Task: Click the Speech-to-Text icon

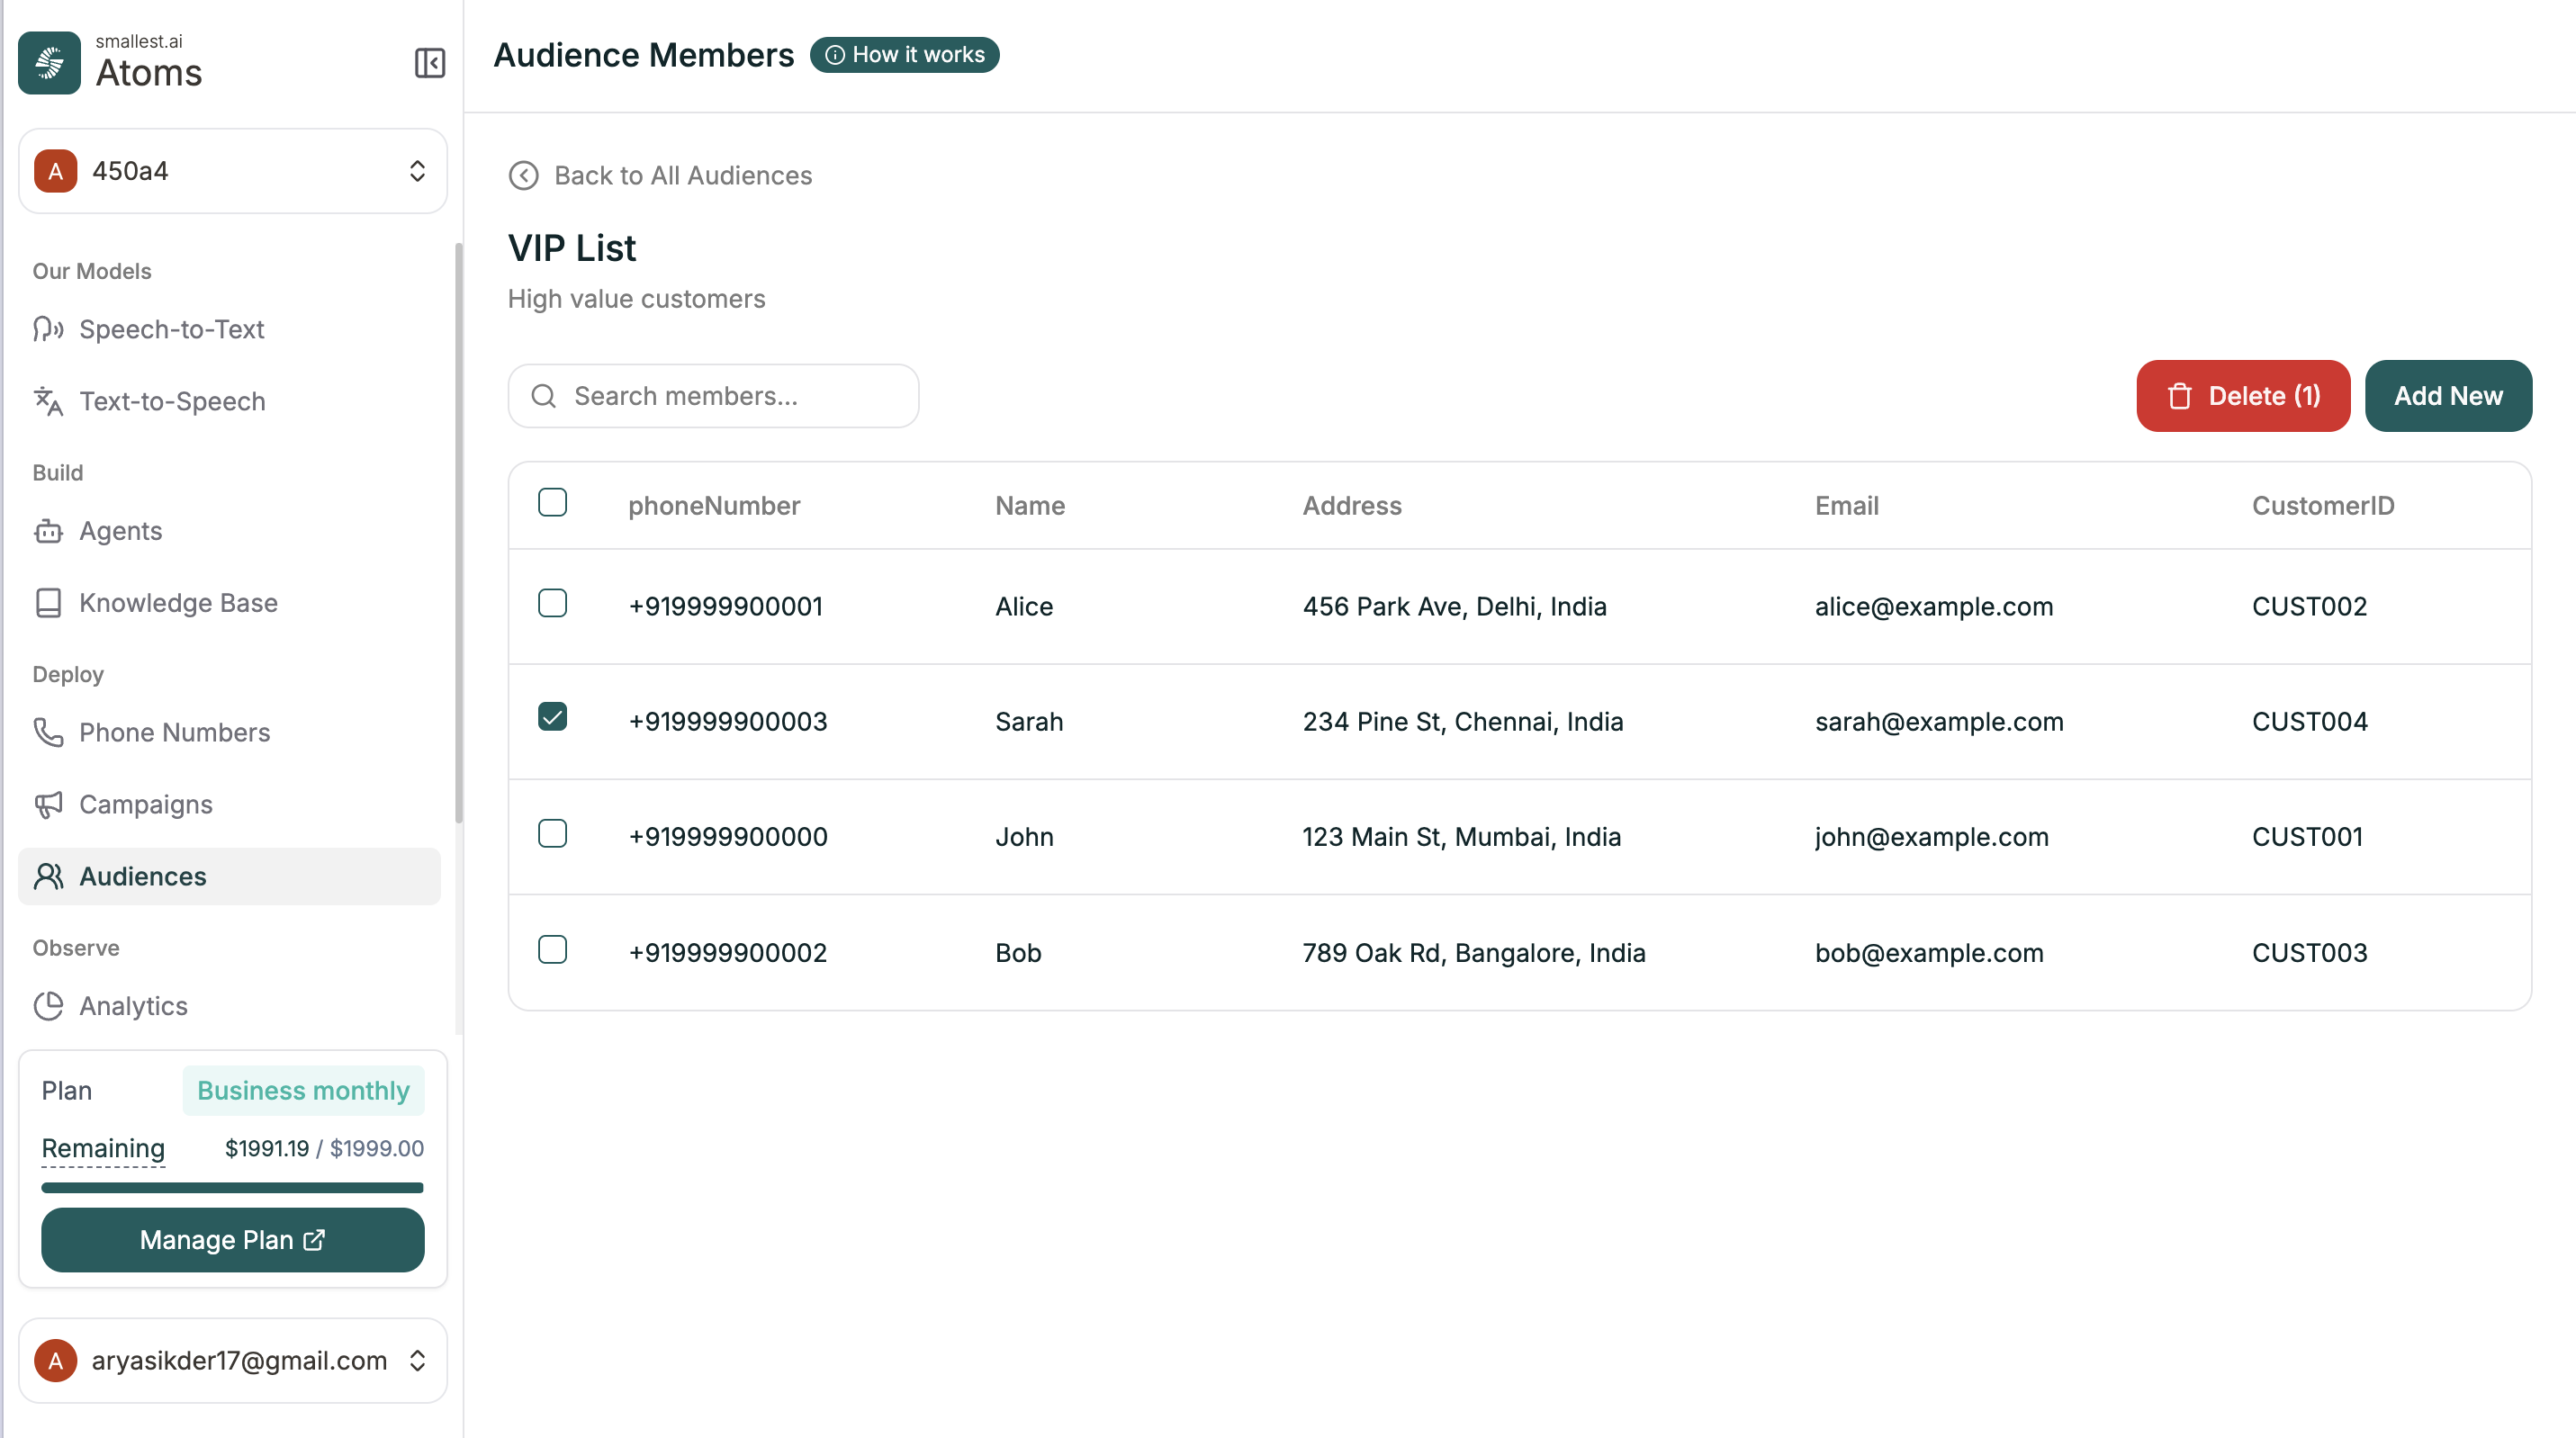Action: click(x=48, y=329)
